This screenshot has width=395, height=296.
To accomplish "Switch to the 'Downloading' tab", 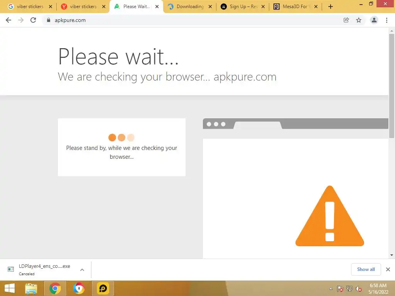I will (x=190, y=7).
